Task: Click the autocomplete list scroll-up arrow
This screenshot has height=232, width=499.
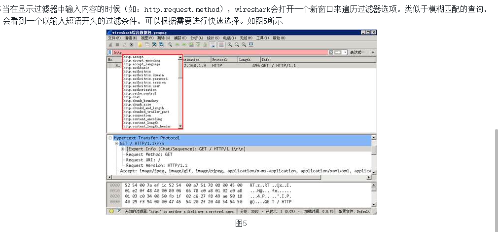Action: click(180, 57)
